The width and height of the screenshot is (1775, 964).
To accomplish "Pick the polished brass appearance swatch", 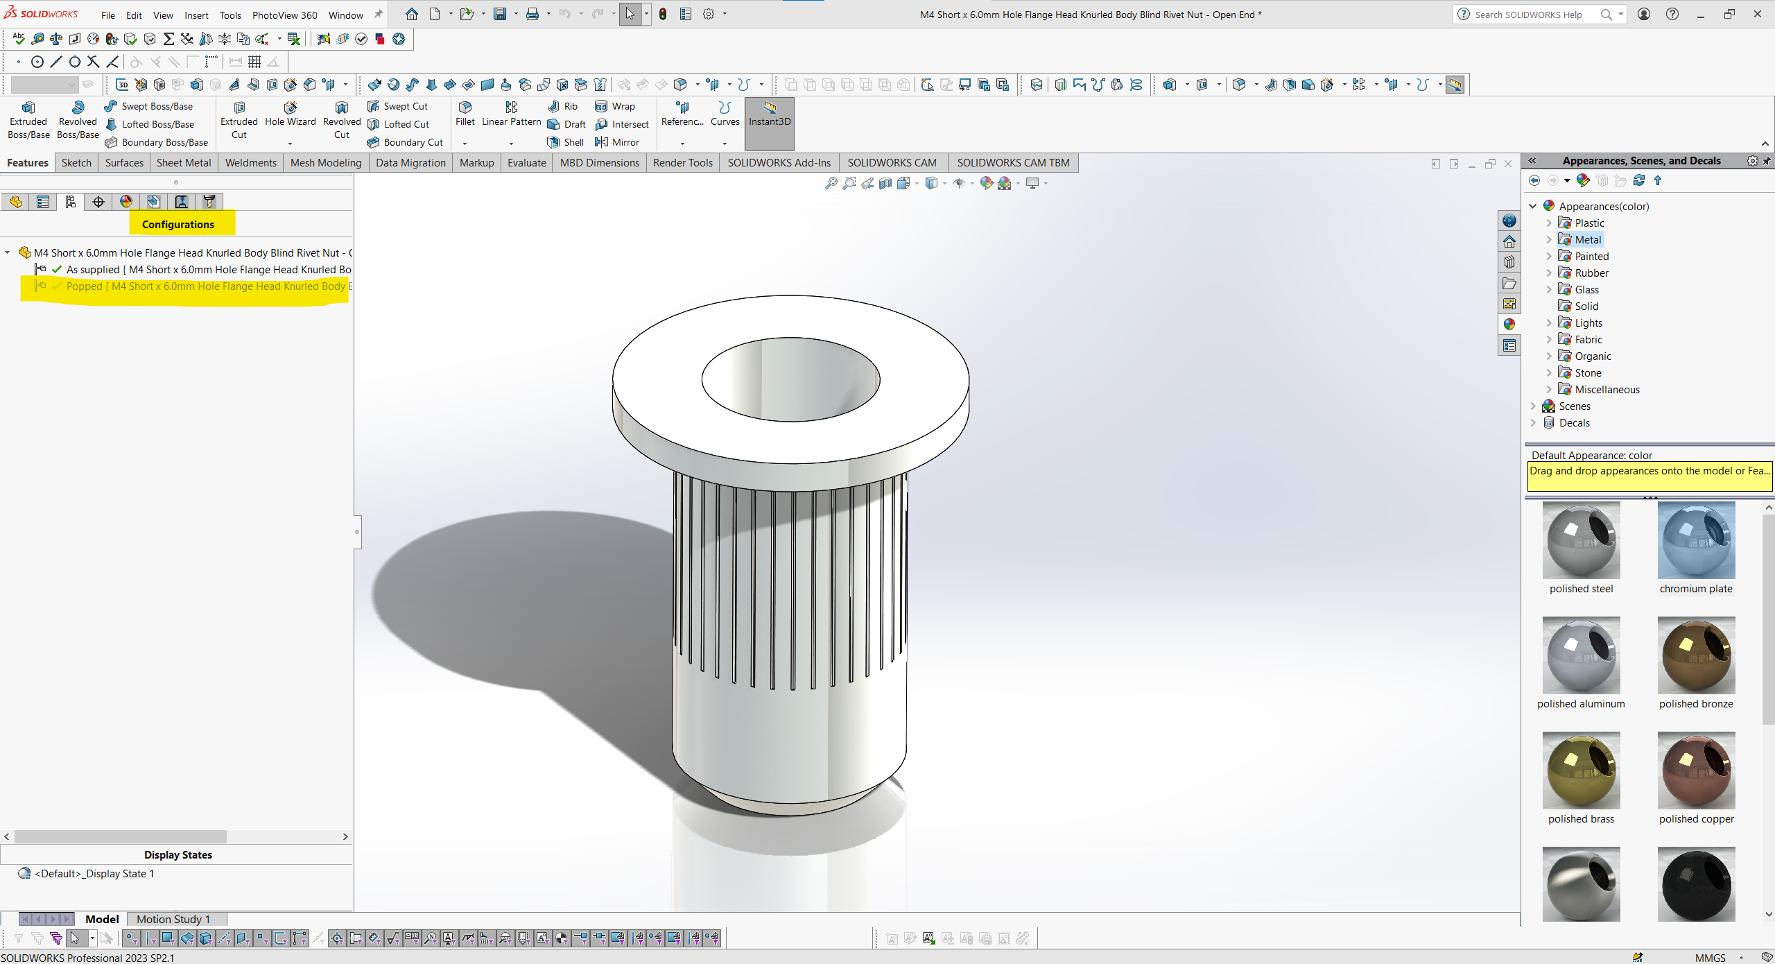I will [1581, 771].
